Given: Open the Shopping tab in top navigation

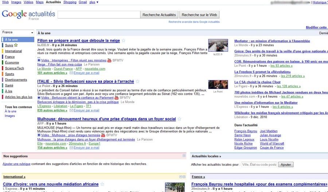Looking at the screenshot, I should click(70, 2).
